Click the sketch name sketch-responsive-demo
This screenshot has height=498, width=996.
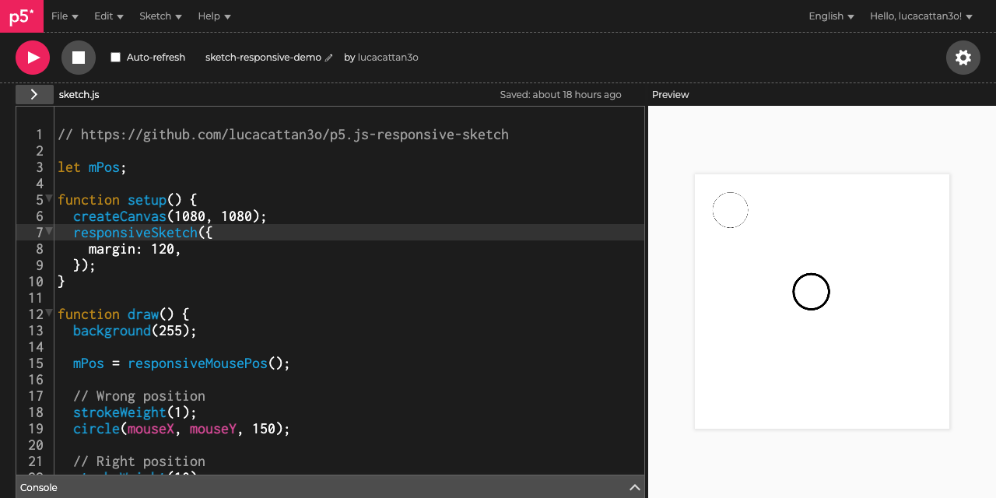click(x=262, y=57)
